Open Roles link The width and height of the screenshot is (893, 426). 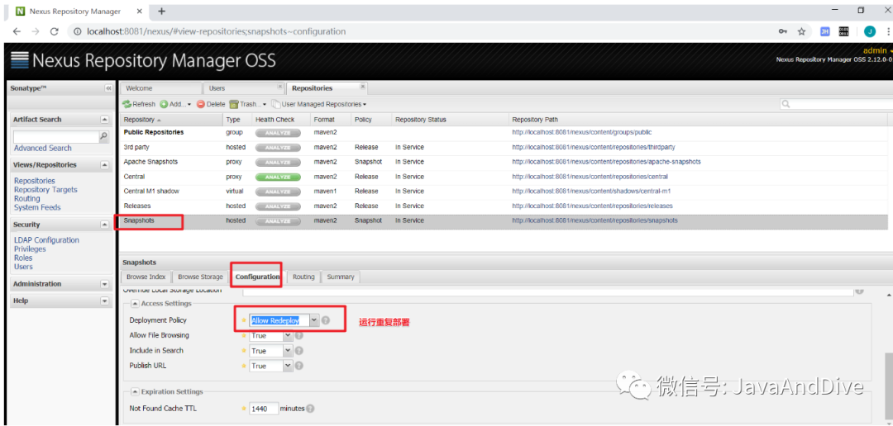pos(23,258)
